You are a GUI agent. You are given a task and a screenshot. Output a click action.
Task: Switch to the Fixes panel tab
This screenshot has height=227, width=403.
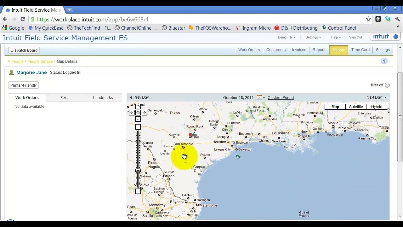click(65, 98)
